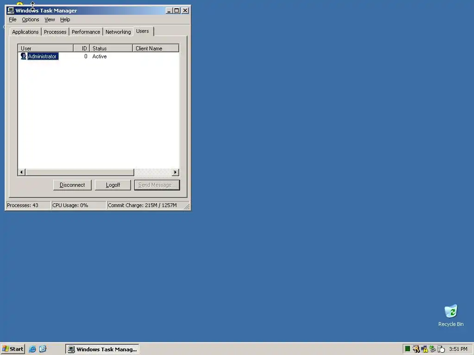This screenshot has width=474, height=355.
Task: Sort the list by User column header
Action: point(46,48)
